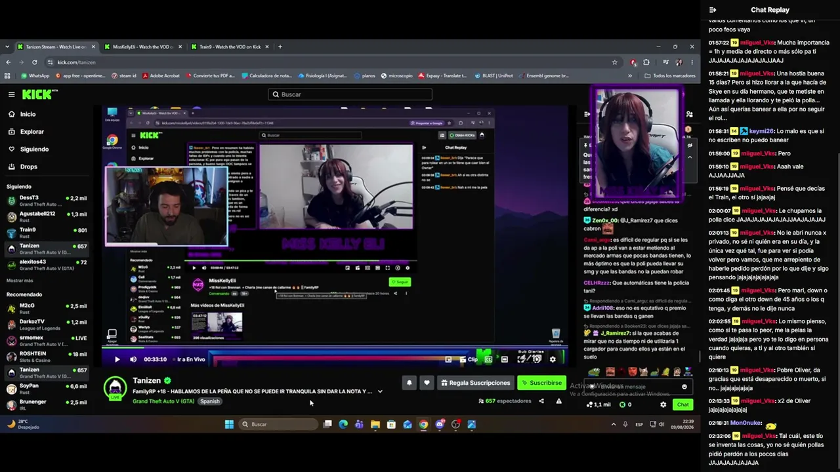Click the Windows taskbar search box
840x472 pixels.
coord(278,424)
